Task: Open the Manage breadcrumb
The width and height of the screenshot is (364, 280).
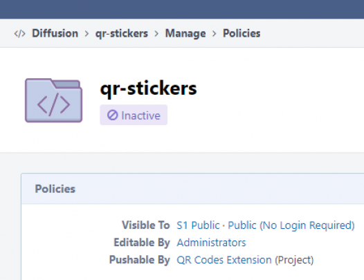Action: [185, 34]
